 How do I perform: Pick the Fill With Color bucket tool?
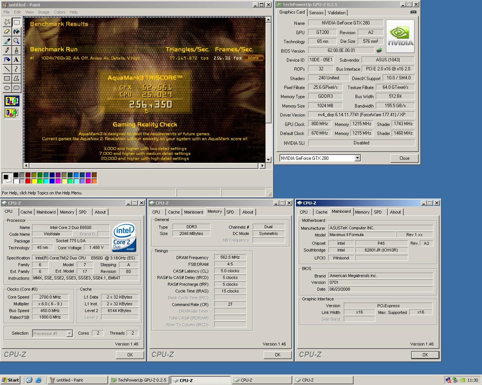pyautogui.click(x=17, y=32)
